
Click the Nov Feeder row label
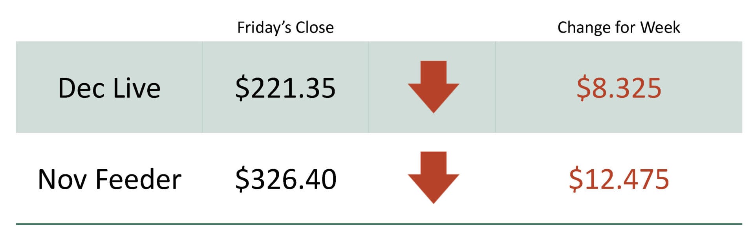click(109, 179)
